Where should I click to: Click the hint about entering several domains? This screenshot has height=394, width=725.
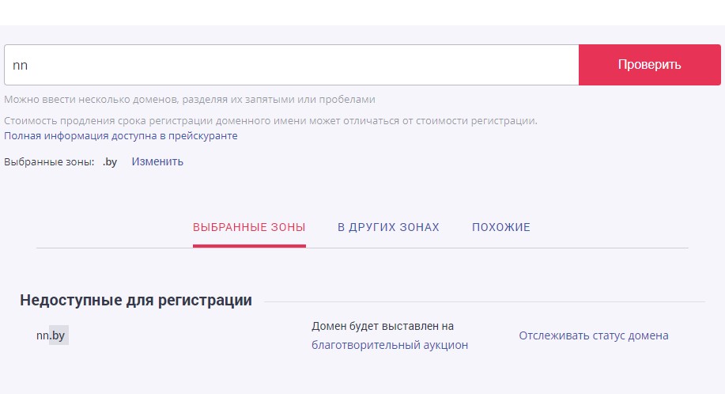click(190, 100)
